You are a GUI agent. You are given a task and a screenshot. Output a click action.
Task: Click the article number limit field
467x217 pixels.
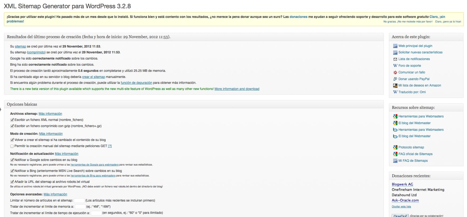coord(79,200)
